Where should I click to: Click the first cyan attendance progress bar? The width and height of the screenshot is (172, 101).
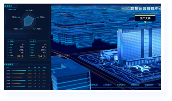[x=19, y=71]
